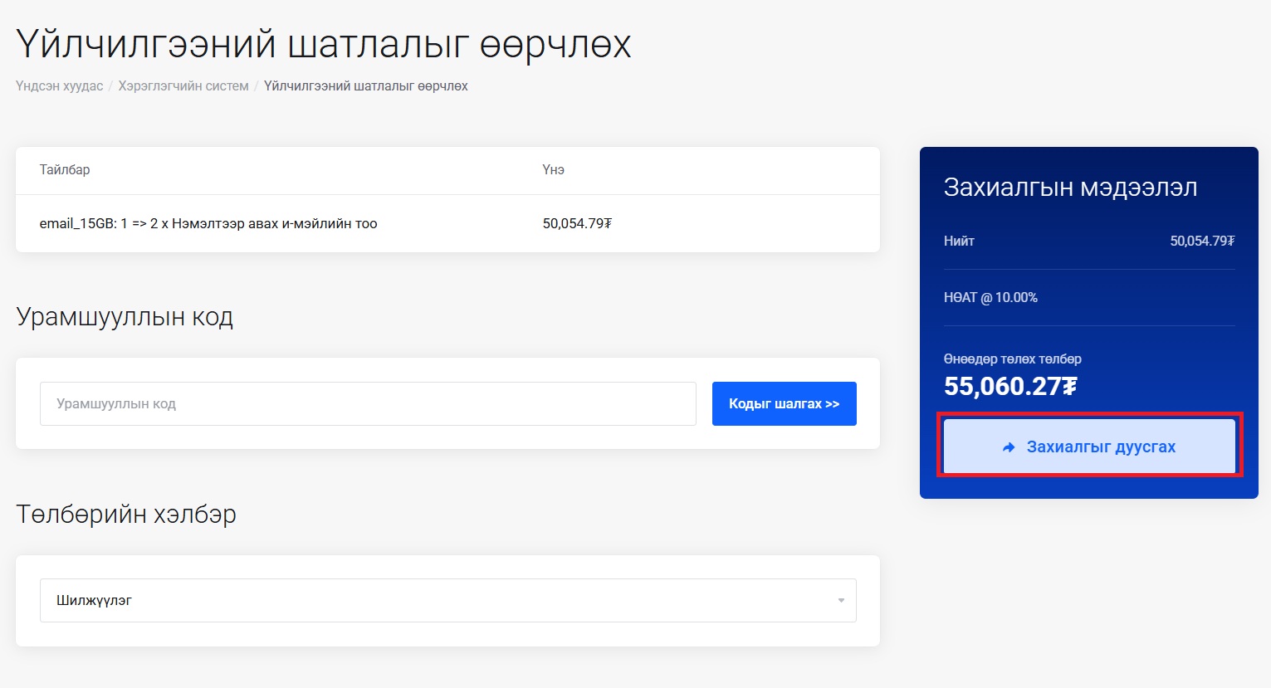Image resolution: width=1271 pixels, height=688 pixels.
Task: Click the Тайлбар column header
Action: click(x=65, y=170)
